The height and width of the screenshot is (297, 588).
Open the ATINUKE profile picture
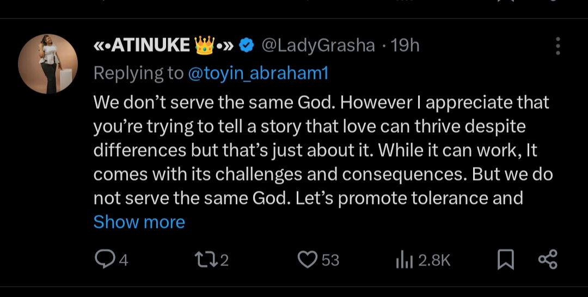pos(48,64)
